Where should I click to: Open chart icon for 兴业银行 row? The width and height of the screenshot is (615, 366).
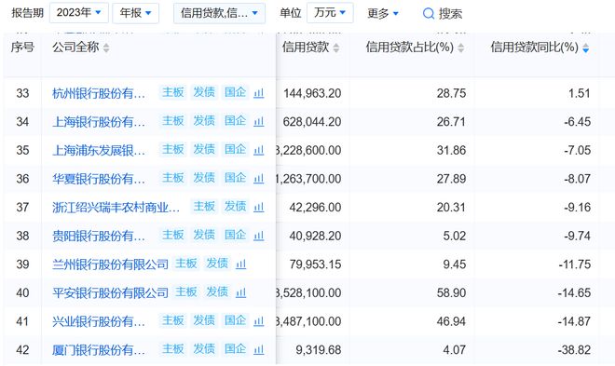click(x=258, y=321)
